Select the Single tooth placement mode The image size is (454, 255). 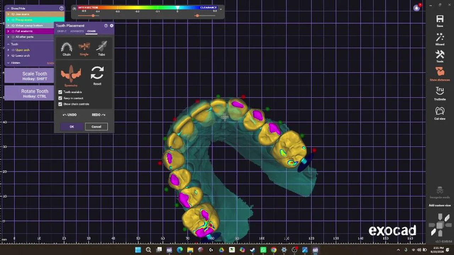click(84, 47)
